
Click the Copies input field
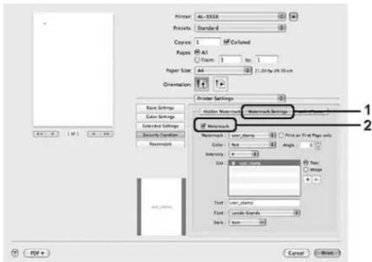(x=208, y=42)
